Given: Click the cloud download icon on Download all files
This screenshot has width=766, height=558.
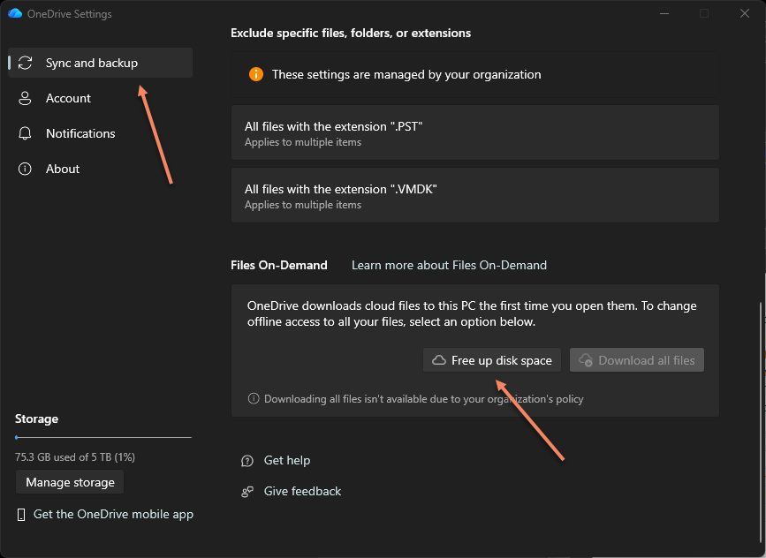Looking at the screenshot, I should 586,360.
